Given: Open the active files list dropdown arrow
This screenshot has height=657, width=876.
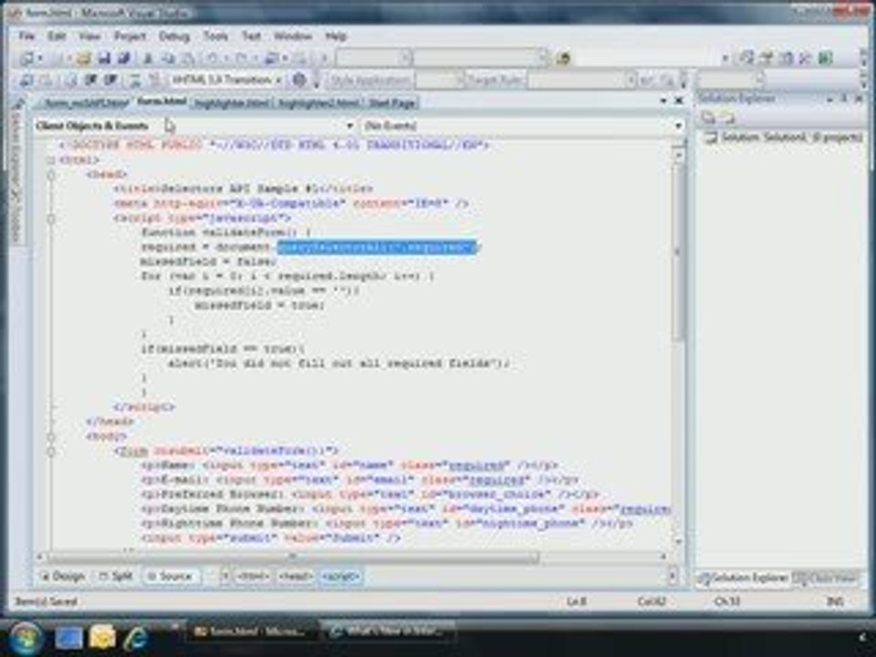Looking at the screenshot, I should [x=663, y=100].
